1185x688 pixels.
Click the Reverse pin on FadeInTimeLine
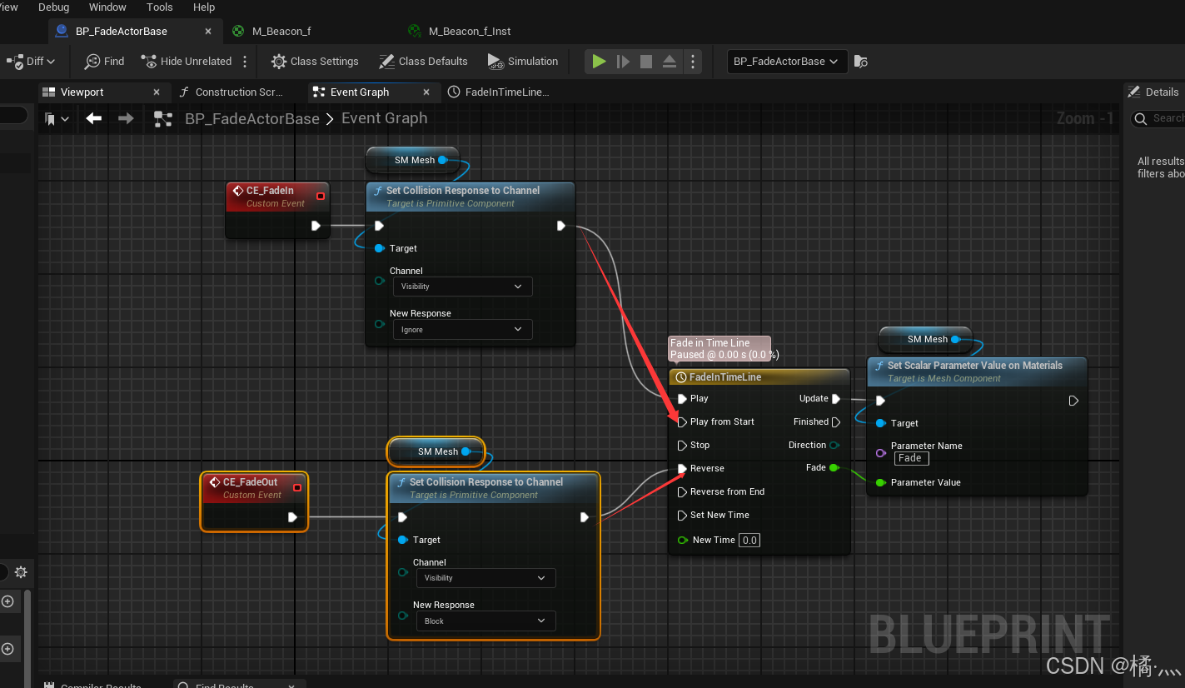(683, 469)
